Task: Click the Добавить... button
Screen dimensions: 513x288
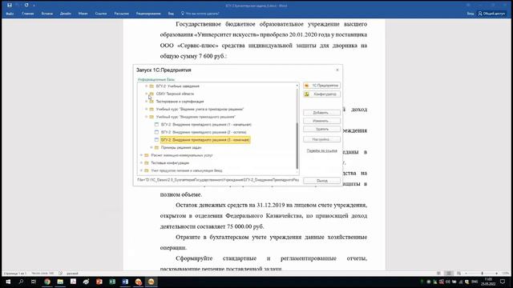Action: point(322,113)
